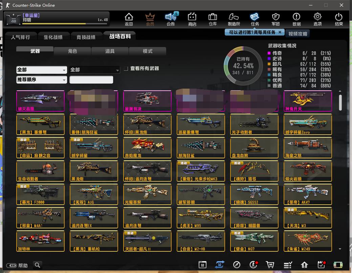Viewport: 352px width, 273px height.
Task: Click the bottom checklist lines icon
Action: pyautogui.click(x=288, y=265)
